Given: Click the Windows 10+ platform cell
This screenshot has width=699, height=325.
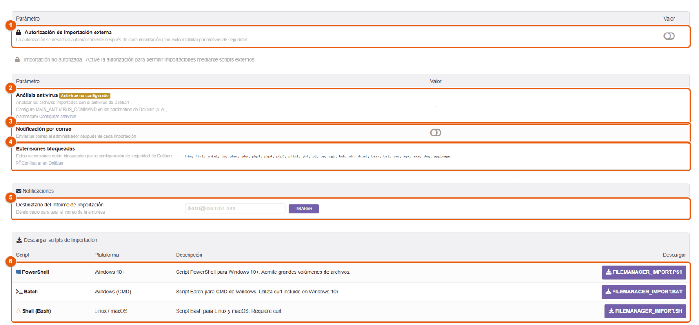Looking at the screenshot, I should coord(110,272).
